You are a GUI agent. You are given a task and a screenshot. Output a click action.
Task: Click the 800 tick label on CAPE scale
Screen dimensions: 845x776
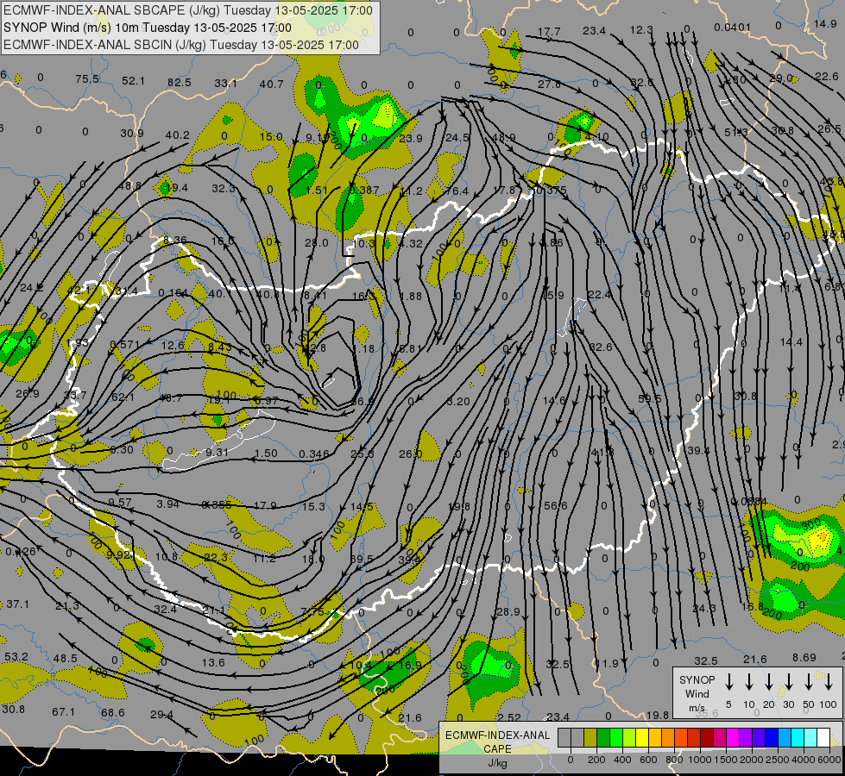point(674,760)
